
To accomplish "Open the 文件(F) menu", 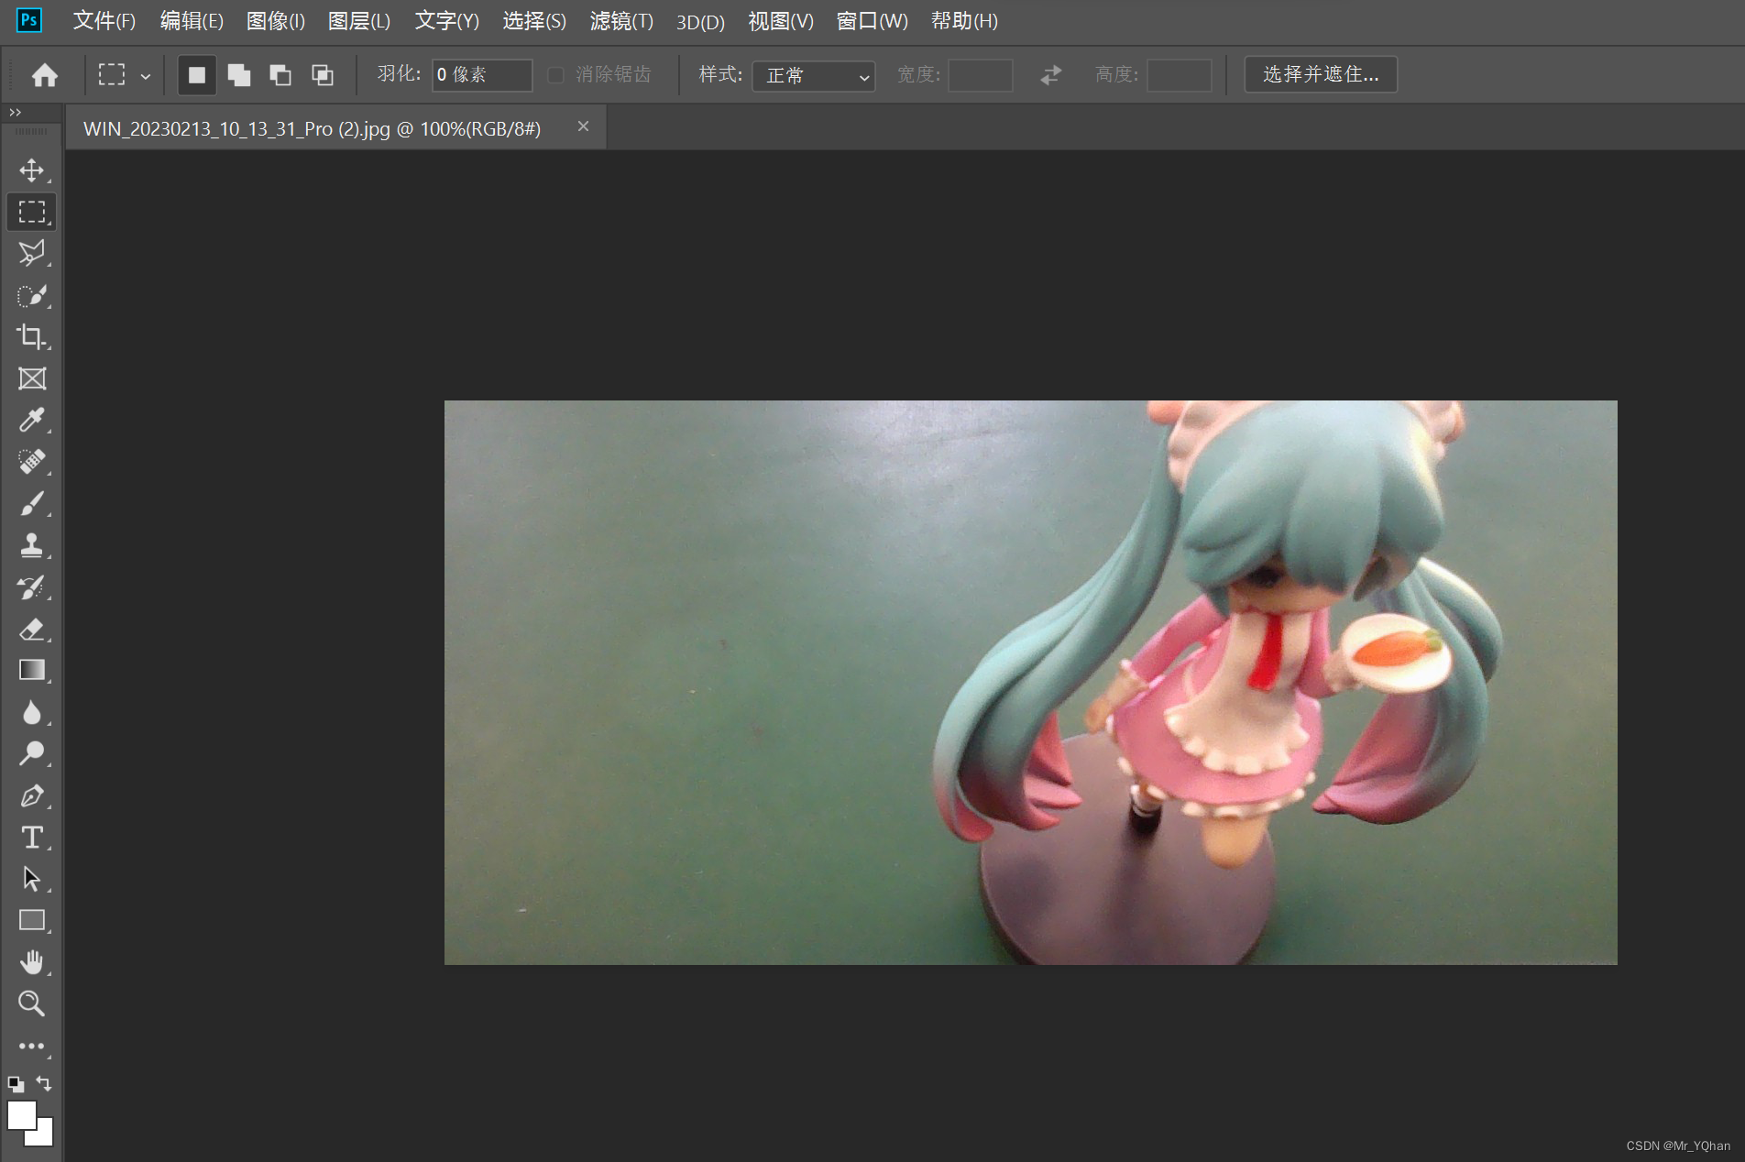I will click(x=104, y=21).
